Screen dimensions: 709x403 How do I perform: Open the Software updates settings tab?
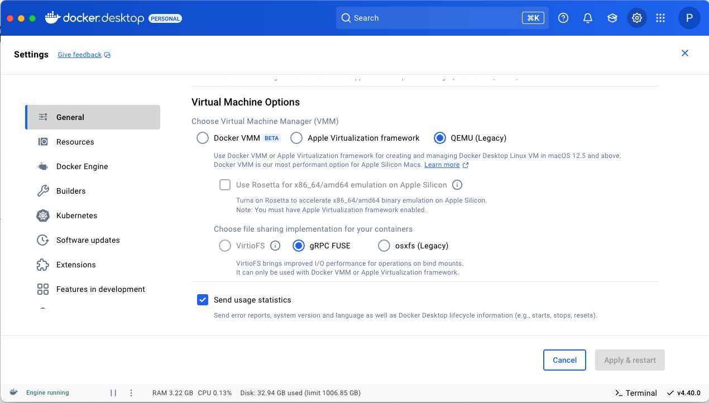click(93, 240)
